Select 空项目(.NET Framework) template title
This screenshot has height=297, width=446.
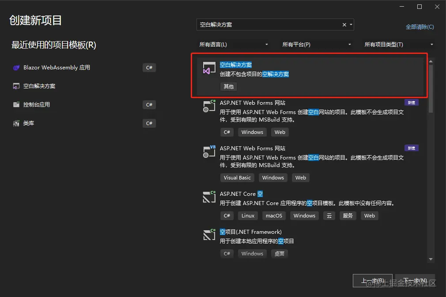[x=250, y=232]
